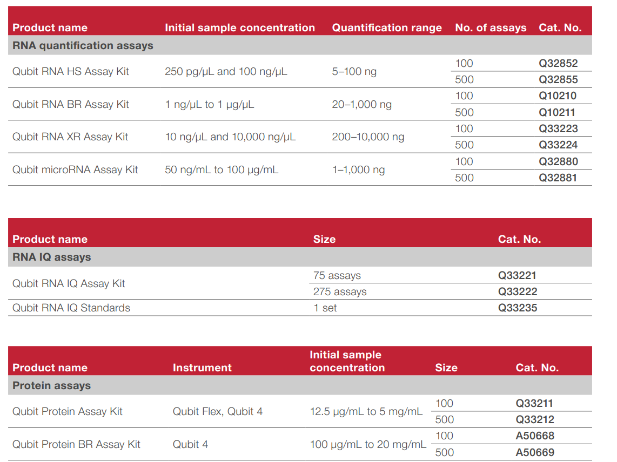Click the 12.5 µg/mL to 5 mg/mL cell

[x=366, y=412]
